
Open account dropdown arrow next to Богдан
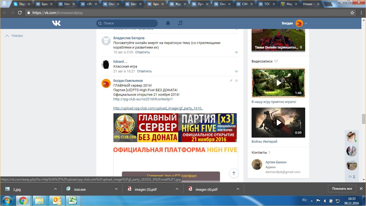click(306, 24)
